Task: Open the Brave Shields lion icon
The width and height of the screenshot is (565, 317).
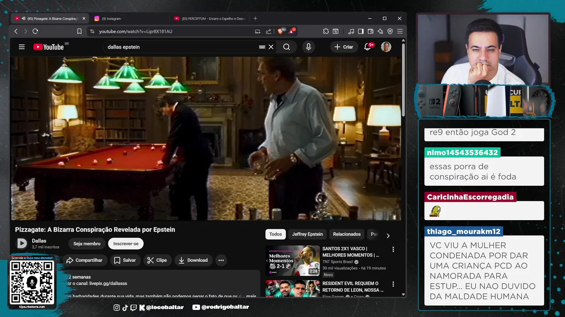Action: pyautogui.click(x=281, y=31)
